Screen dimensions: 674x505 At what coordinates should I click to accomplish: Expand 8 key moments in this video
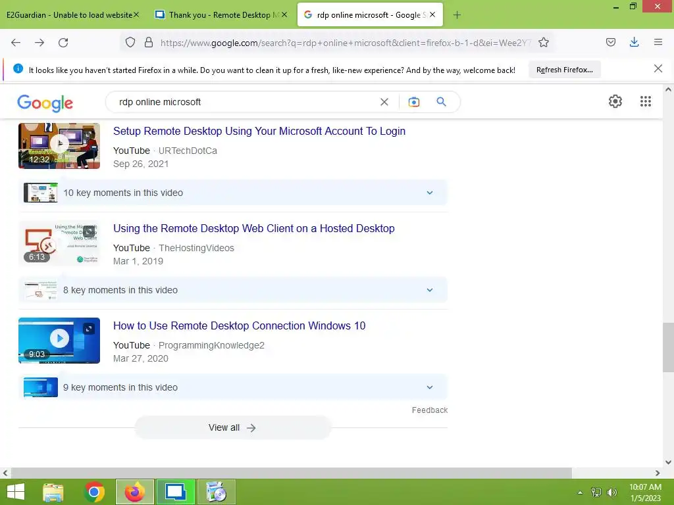(x=233, y=290)
